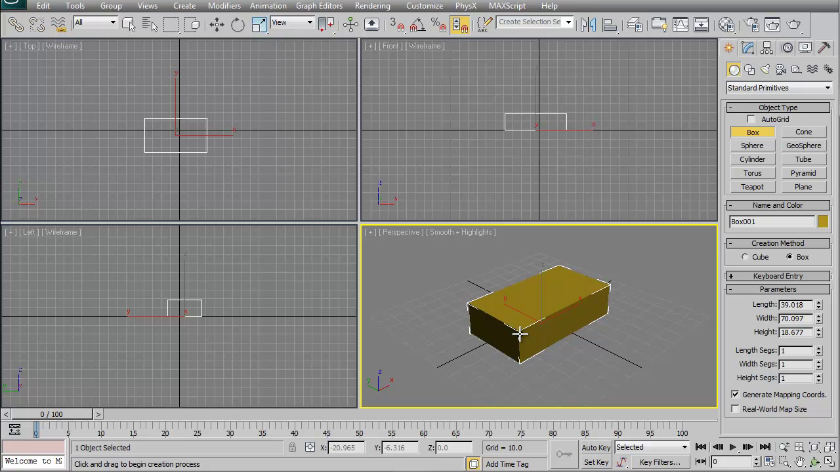Open the Customize menu
This screenshot has height=472, width=840.
(x=424, y=6)
